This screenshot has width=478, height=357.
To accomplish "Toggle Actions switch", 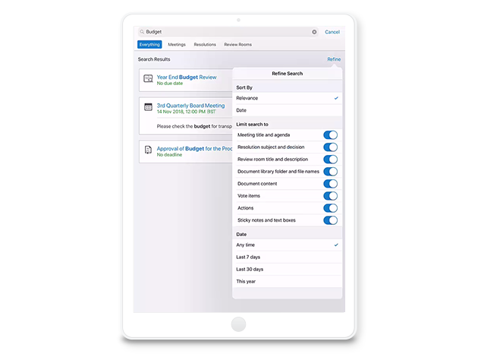I will click(x=331, y=208).
